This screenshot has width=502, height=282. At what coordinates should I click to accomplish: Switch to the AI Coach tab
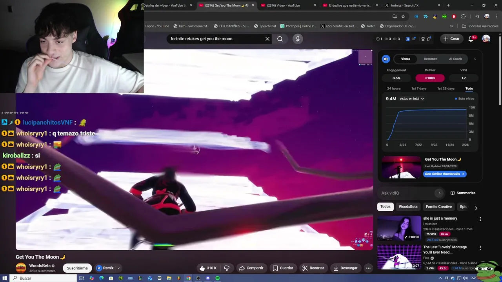(455, 59)
